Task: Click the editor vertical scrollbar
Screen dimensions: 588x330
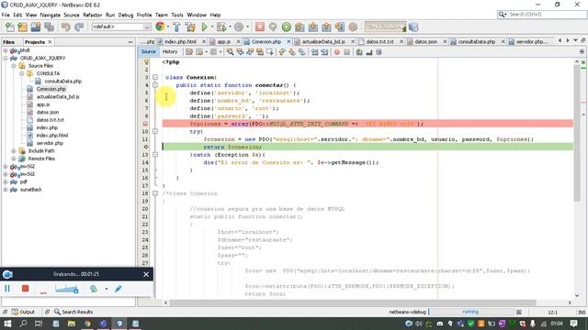Action: (577, 133)
